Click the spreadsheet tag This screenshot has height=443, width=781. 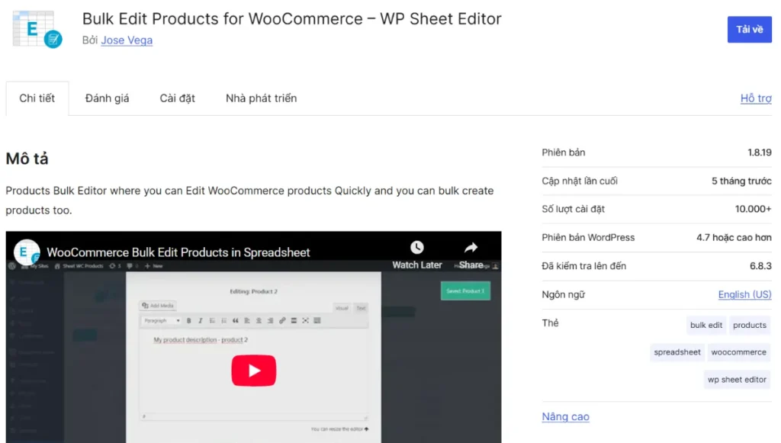coord(677,352)
